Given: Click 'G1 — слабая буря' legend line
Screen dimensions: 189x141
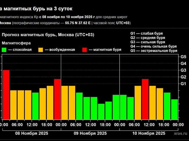Looking at the screenshot, I should [147, 34].
